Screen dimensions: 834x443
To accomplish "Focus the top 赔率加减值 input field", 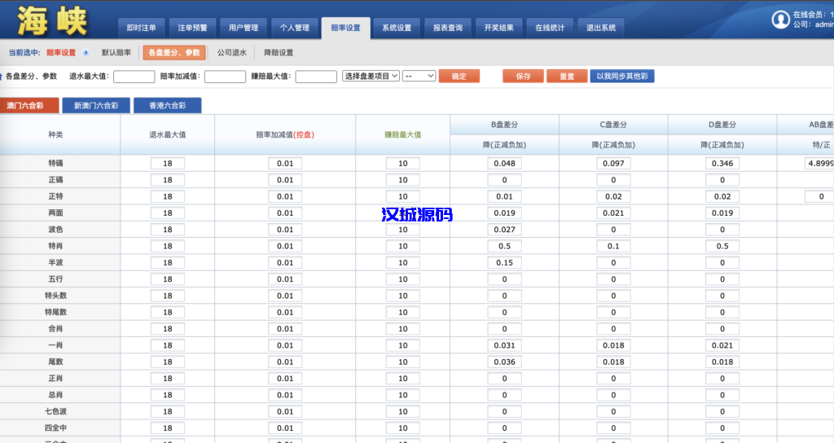I will pos(225,77).
